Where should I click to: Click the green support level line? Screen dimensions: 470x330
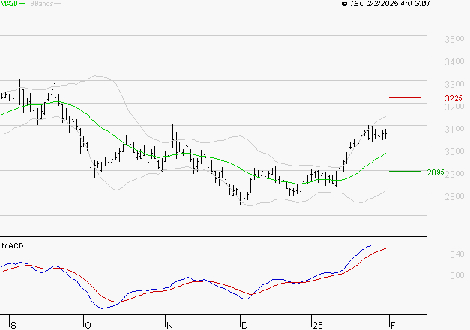tap(405, 172)
